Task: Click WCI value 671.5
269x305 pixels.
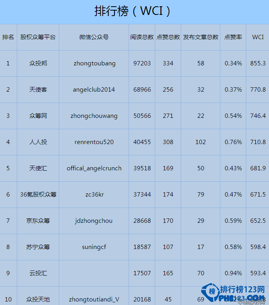Action: tap(258, 195)
